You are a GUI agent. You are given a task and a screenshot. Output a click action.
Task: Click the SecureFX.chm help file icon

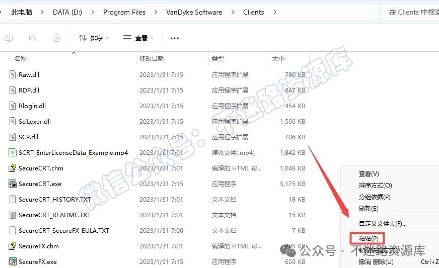pos(12,246)
